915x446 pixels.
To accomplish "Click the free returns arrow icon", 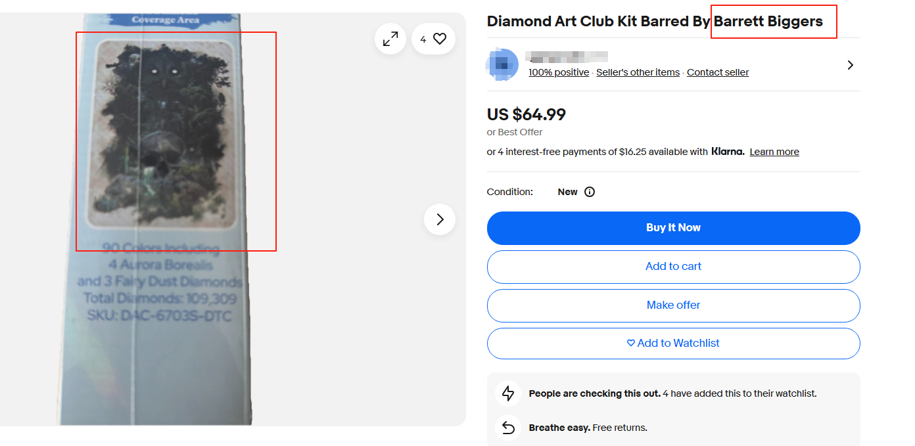I will (508, 428).
